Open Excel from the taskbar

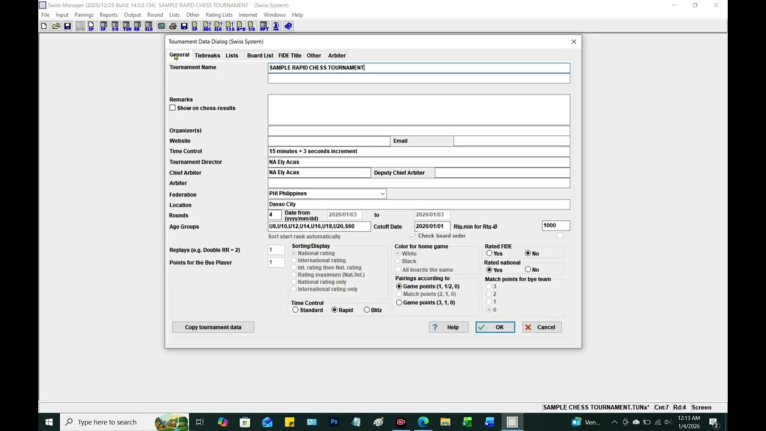tap(467, 422)
